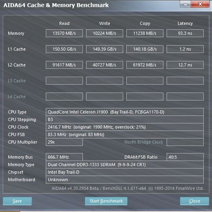
Task: Minimize the AIDA64 benchmark window
Action: 186,4
